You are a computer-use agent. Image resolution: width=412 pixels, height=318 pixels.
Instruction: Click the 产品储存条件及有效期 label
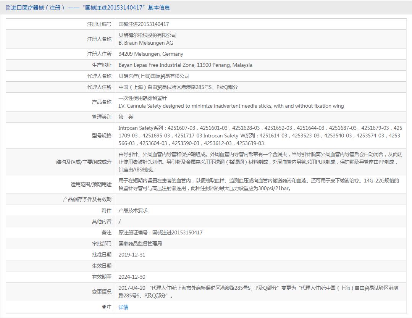[x=87, y=199]
